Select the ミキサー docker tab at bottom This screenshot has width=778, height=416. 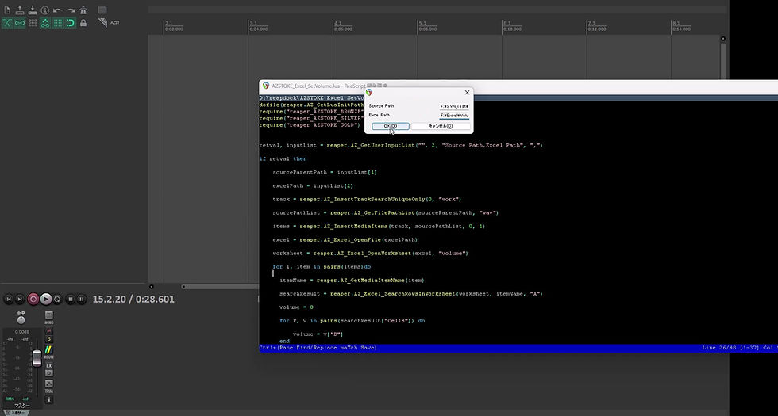coord(15,413)
